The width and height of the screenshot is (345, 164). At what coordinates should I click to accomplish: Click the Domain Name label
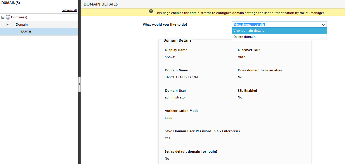tap(176, 70)
